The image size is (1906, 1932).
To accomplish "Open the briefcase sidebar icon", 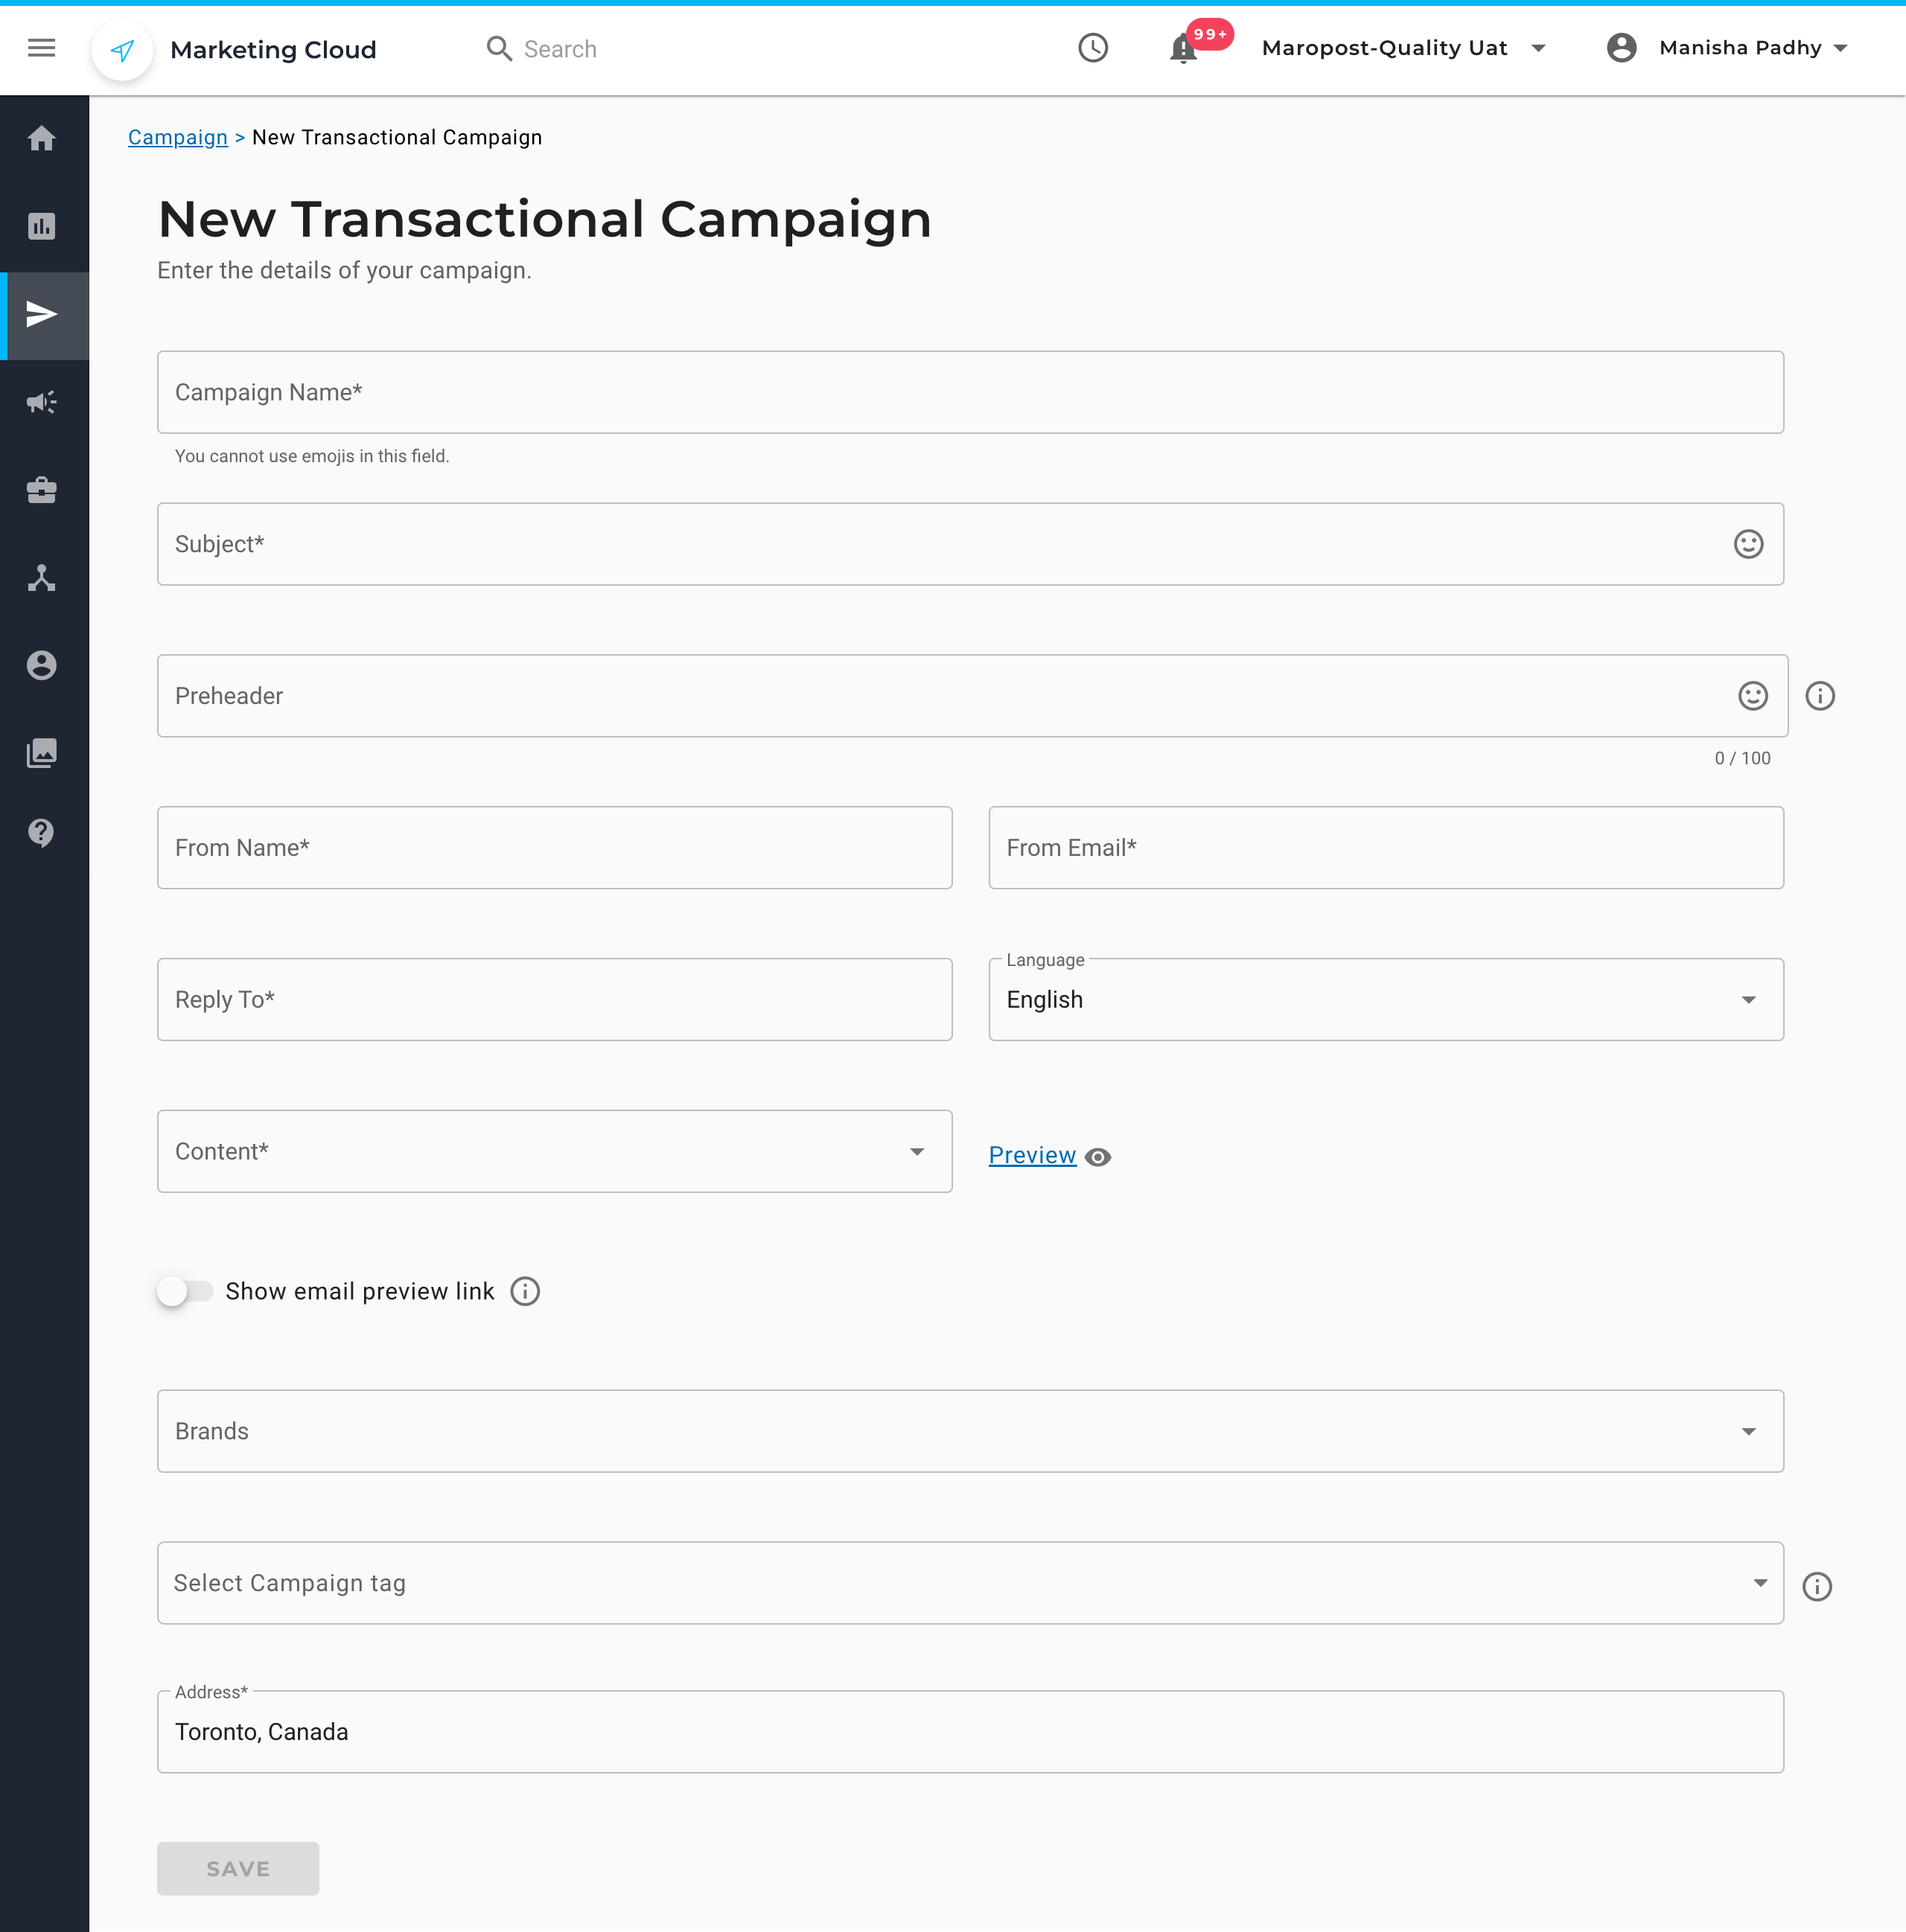I will 41,490.
